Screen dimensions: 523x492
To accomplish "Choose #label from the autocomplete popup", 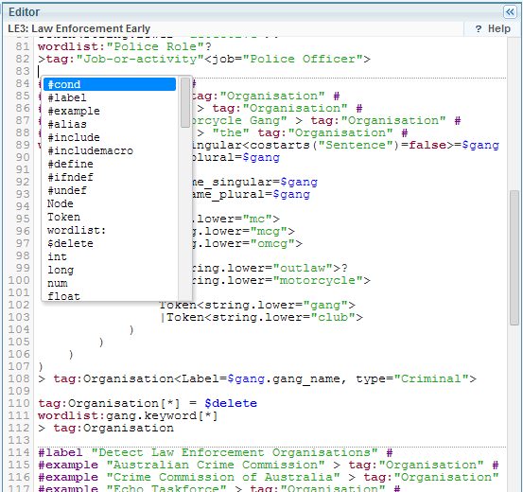I will [110, 97].
